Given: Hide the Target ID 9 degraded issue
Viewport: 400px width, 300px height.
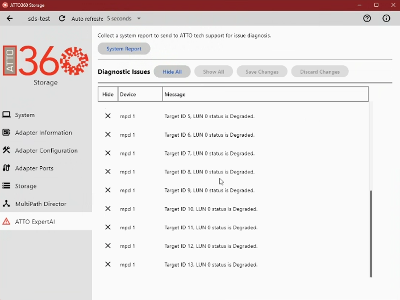Looking at the screenshot, I should coord(108,190).
